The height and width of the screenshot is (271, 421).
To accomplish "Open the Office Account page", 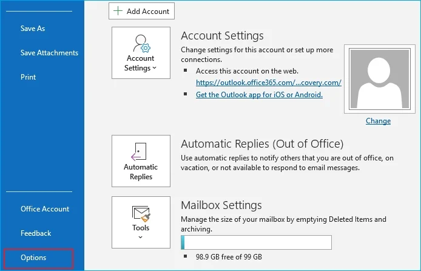I will tap(45, 209).
